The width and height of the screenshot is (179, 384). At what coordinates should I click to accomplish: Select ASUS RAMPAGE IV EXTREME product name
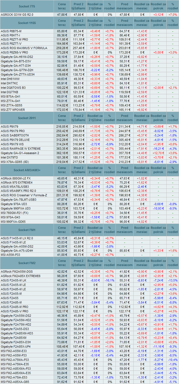coord(21,149)
